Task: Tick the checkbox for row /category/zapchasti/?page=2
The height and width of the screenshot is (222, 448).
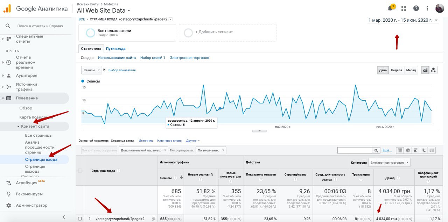Action: 80,219
